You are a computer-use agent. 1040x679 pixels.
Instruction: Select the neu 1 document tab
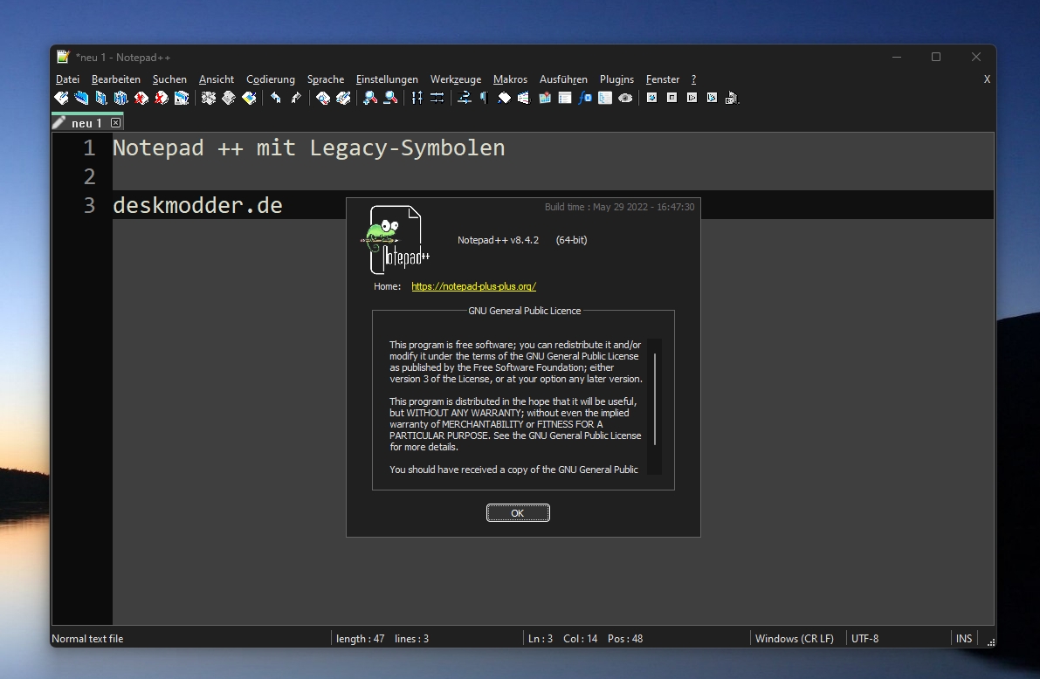87,123
